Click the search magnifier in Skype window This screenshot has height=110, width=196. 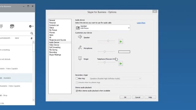[x=32, y=33]
